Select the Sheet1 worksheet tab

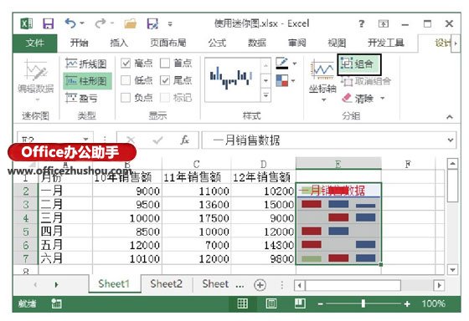114,284
